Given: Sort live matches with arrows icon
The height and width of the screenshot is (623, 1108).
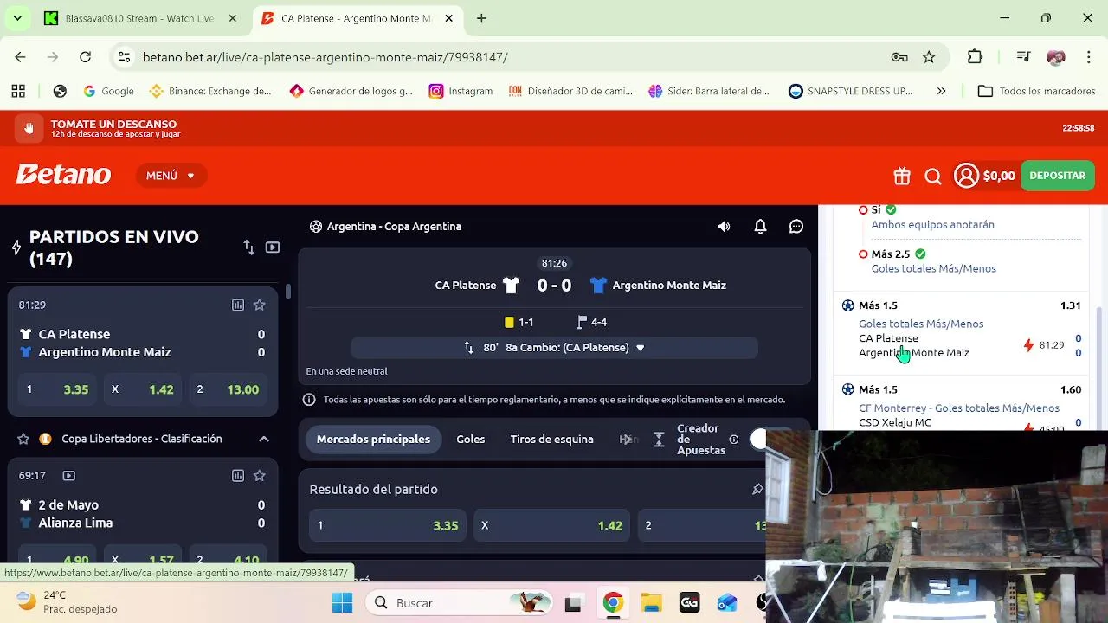Looking at the screenshot, I should [248, 247].
